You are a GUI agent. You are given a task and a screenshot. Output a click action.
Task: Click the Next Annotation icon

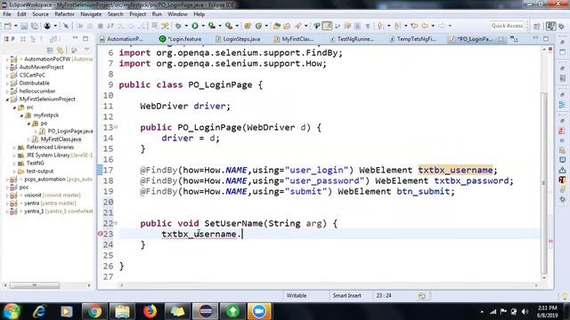tap(380, 26)
